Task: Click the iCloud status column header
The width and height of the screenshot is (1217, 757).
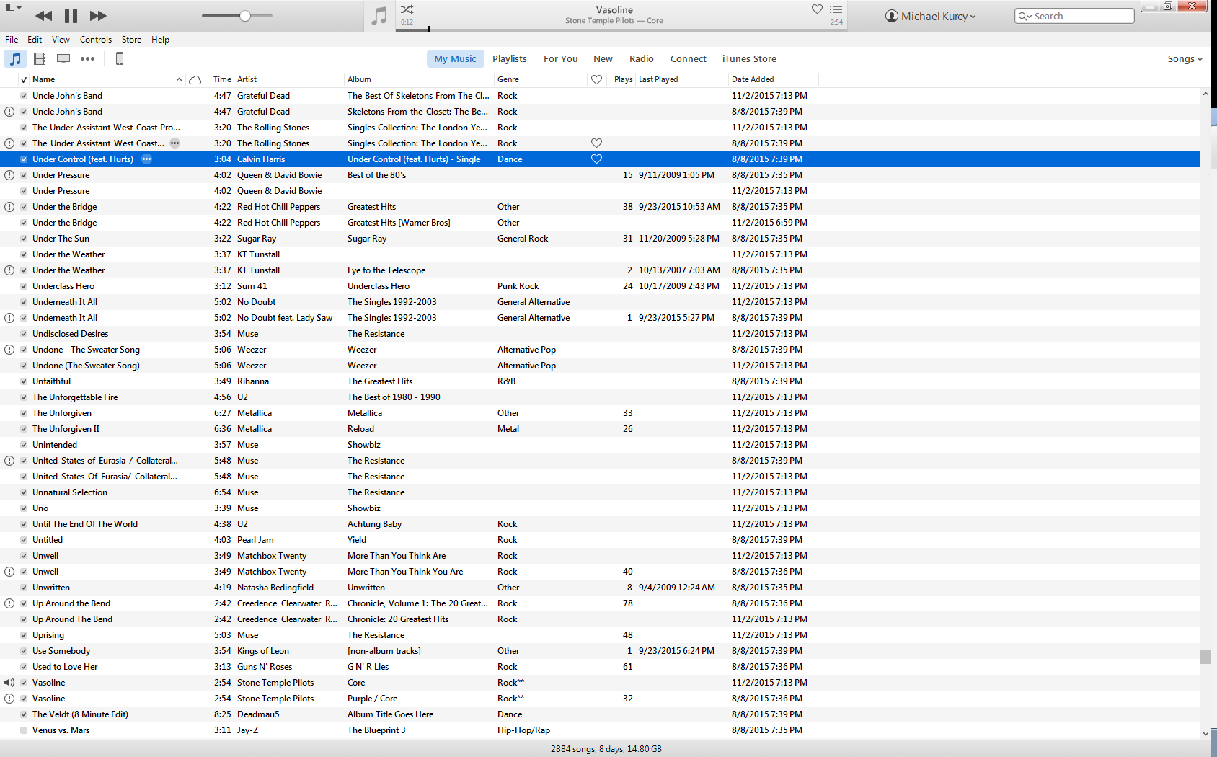Action: (195, 80)
